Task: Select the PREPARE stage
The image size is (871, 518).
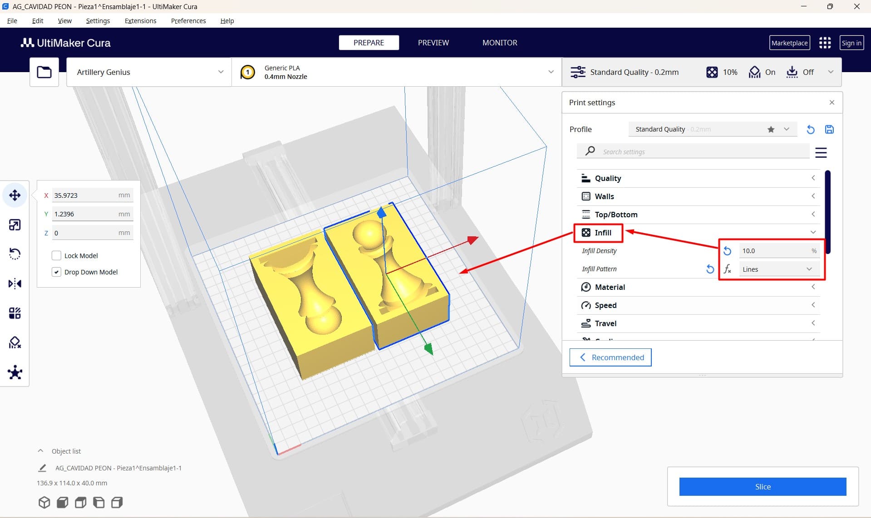Action: [369, 43]
